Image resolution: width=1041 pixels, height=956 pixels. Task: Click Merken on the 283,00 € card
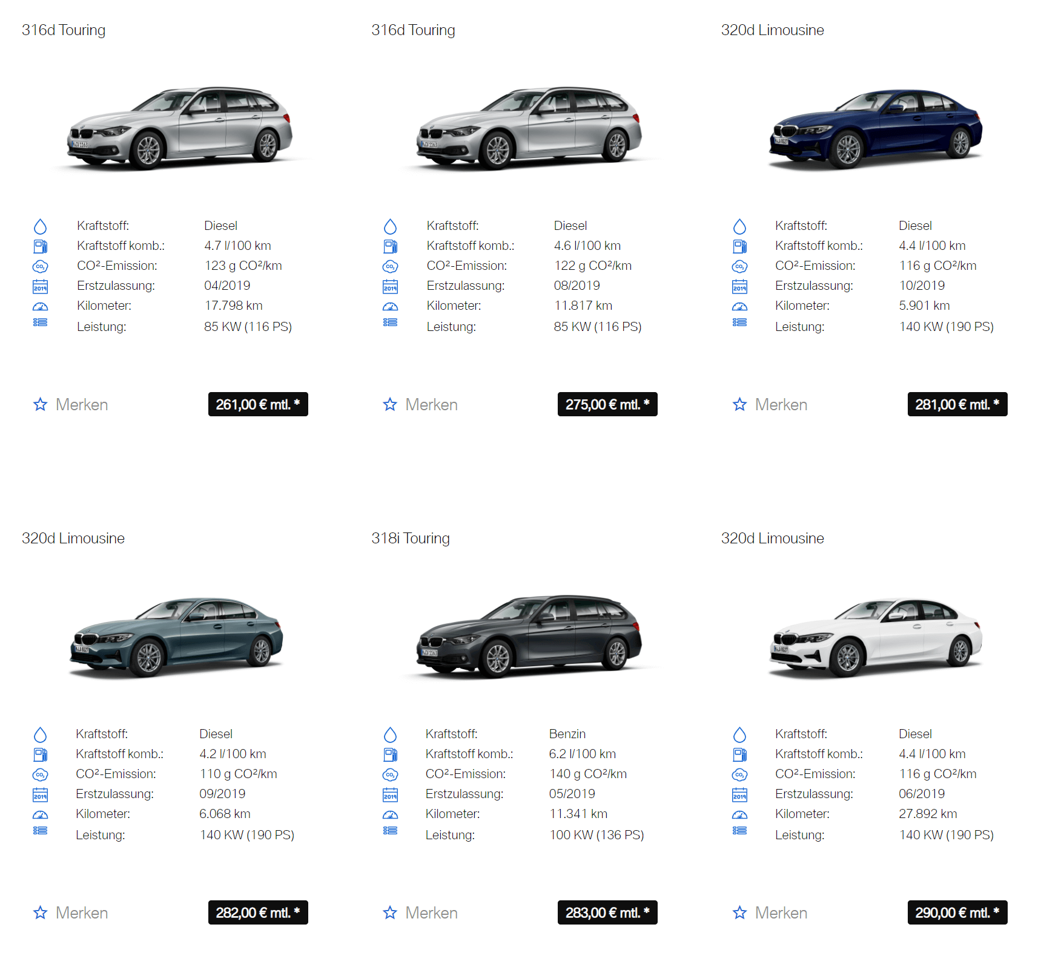431,912
